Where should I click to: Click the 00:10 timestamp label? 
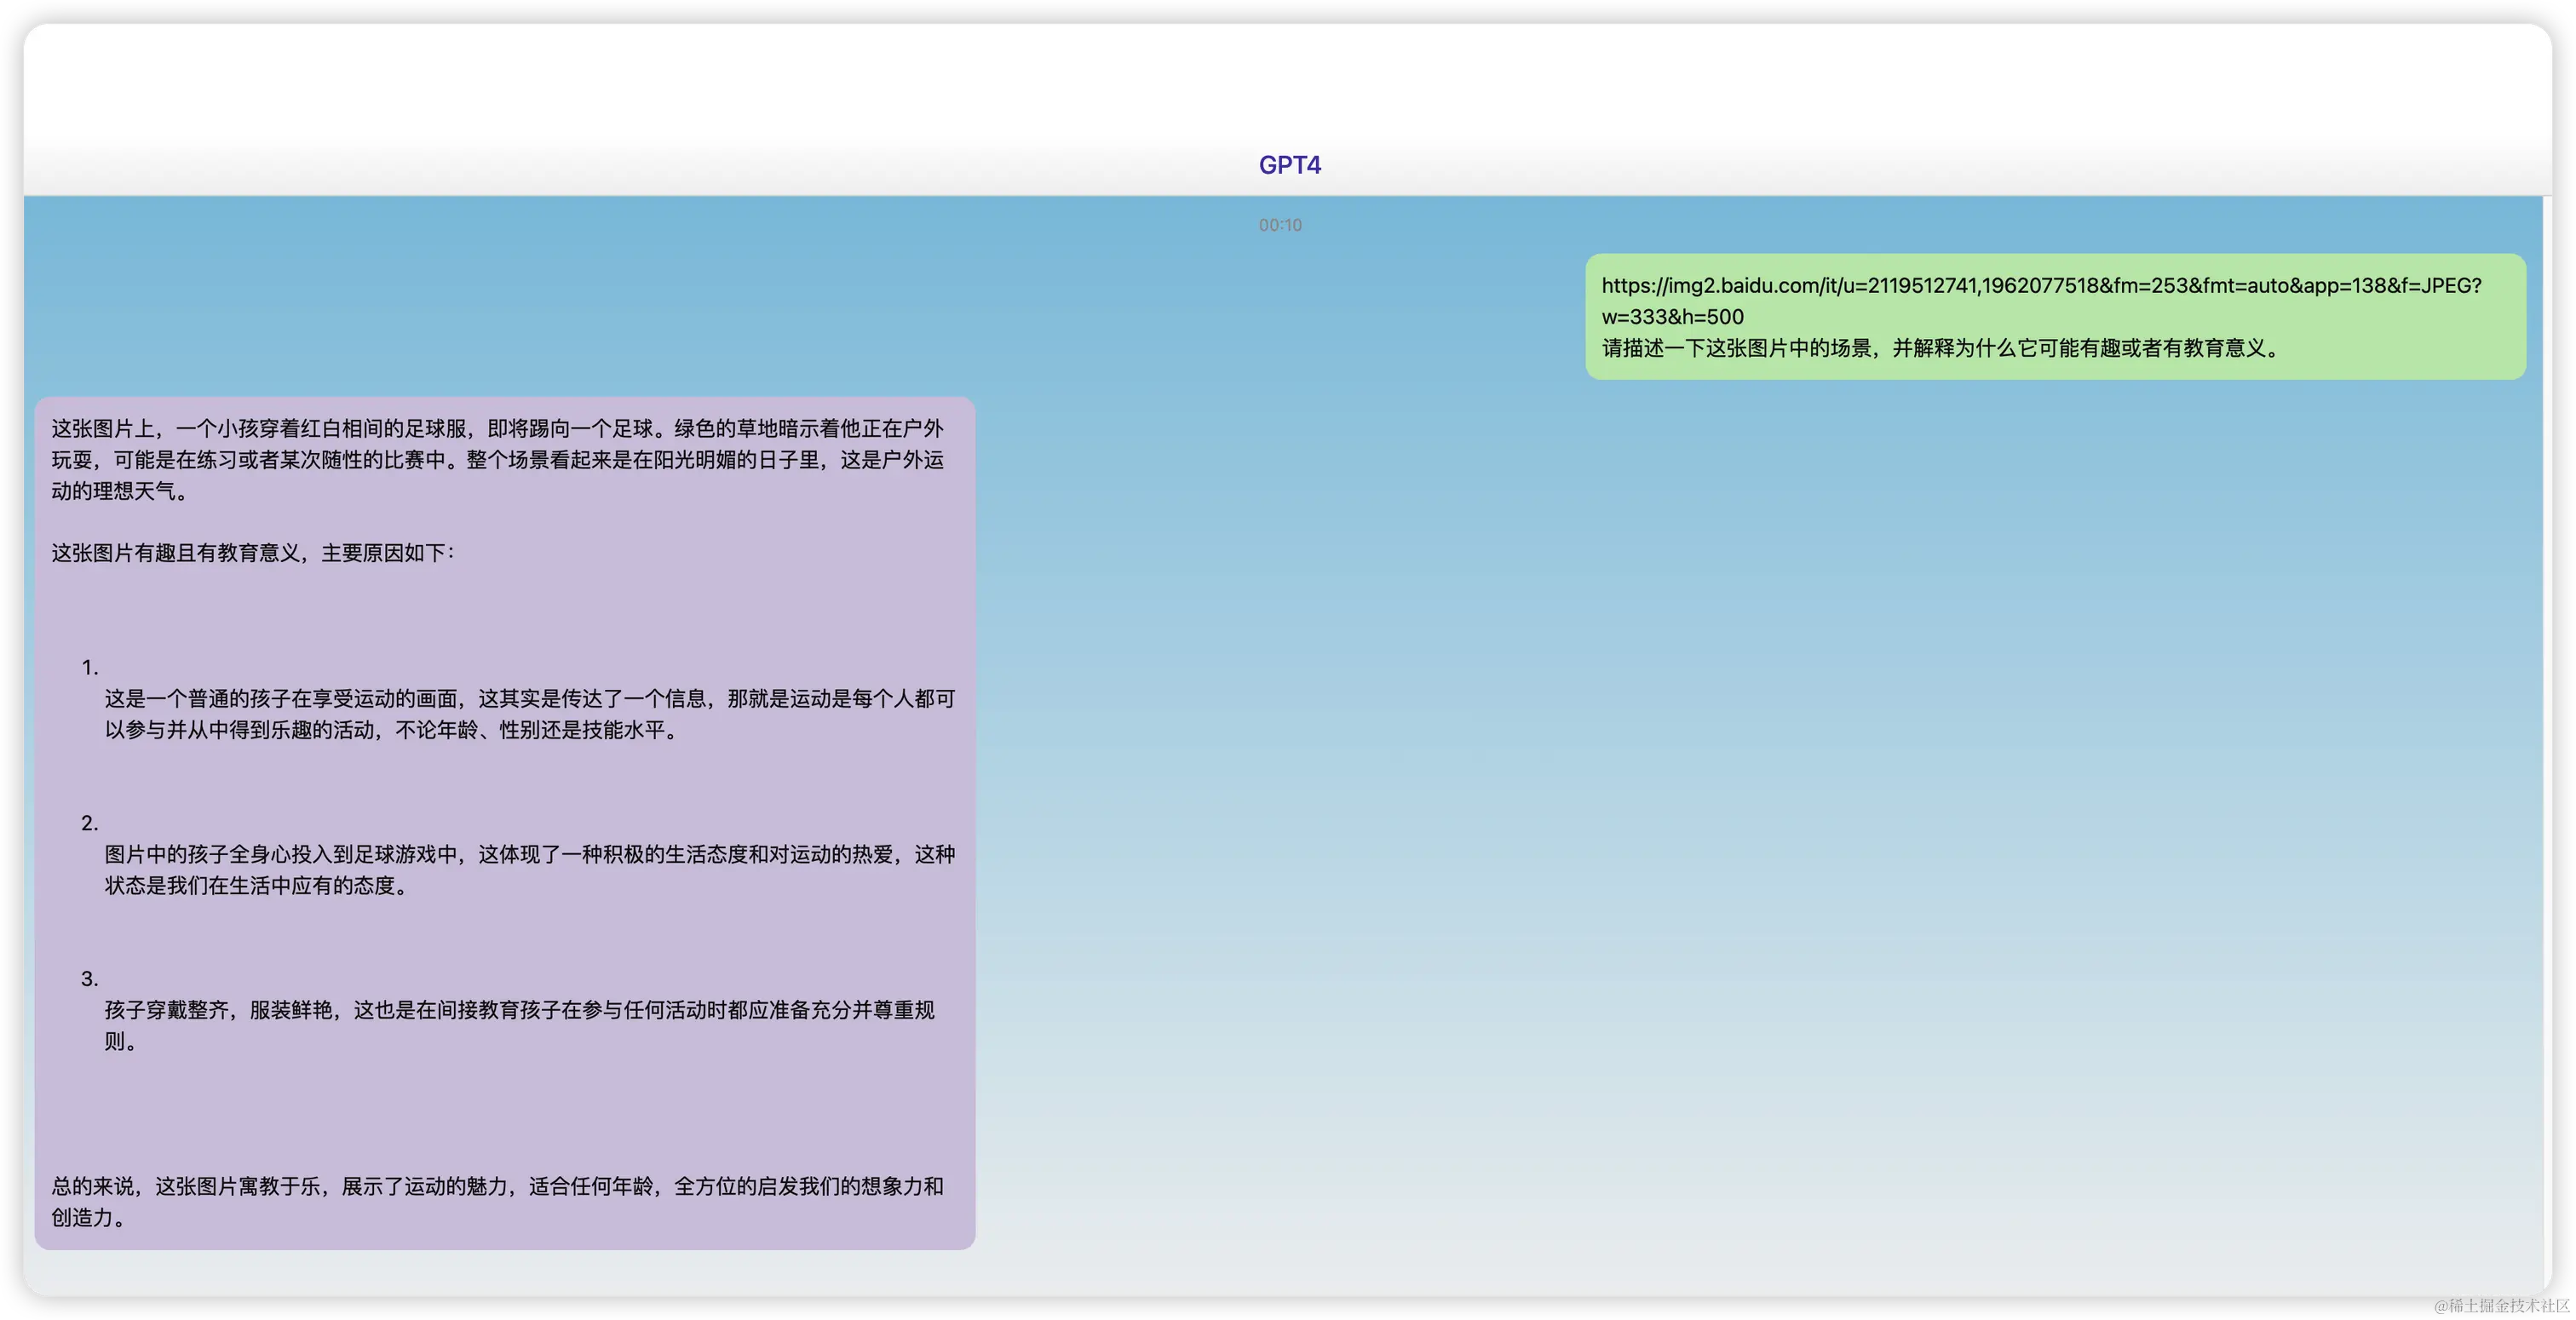tap(1280, 225)
